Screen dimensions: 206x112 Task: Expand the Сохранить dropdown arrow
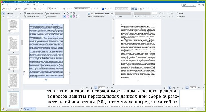click(113, 9)
